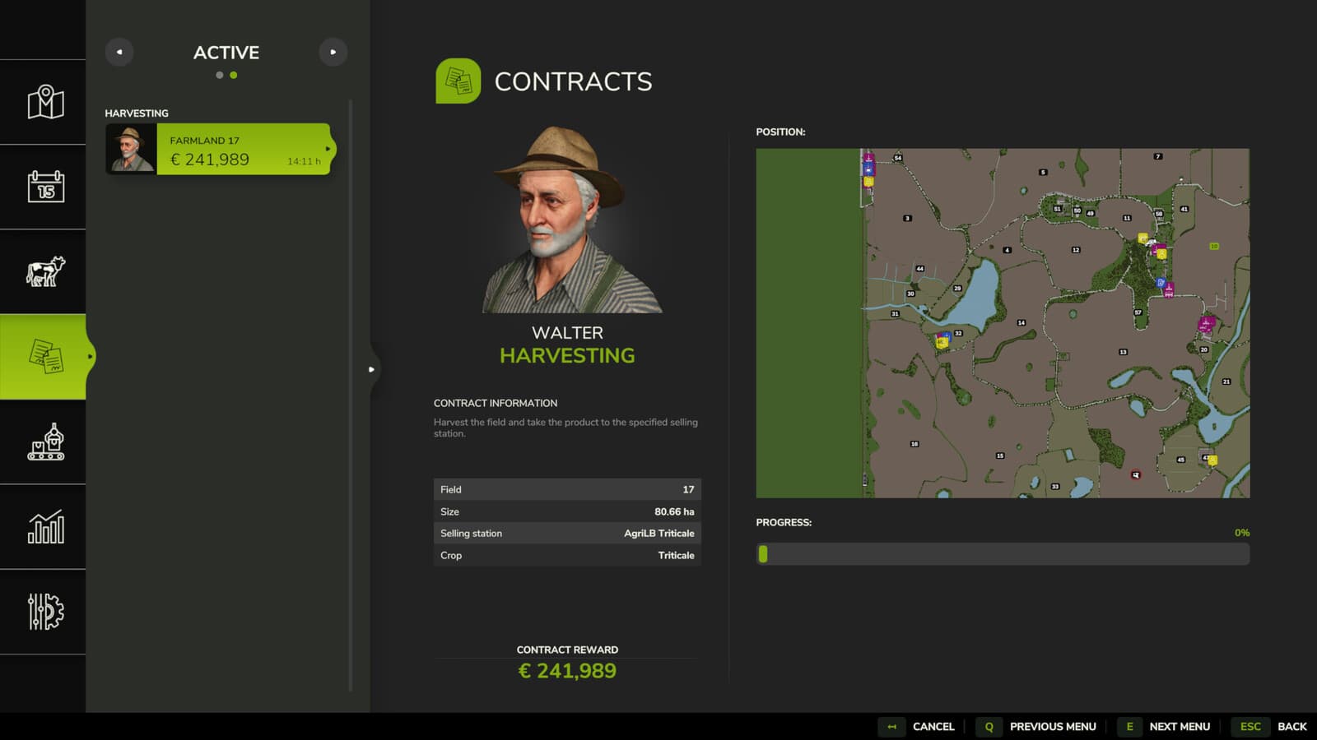Click the left arrow beside ACTIVE
1317x740 pixels.
119,52
